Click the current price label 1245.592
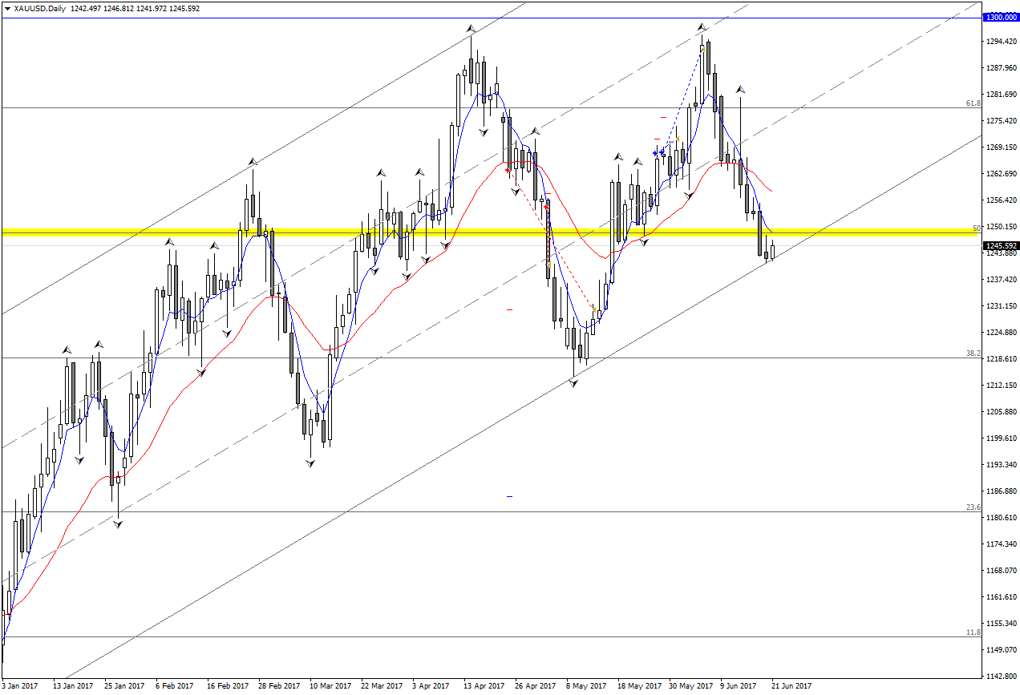This screenshot has width=1020, height=695. point(1002,246)
